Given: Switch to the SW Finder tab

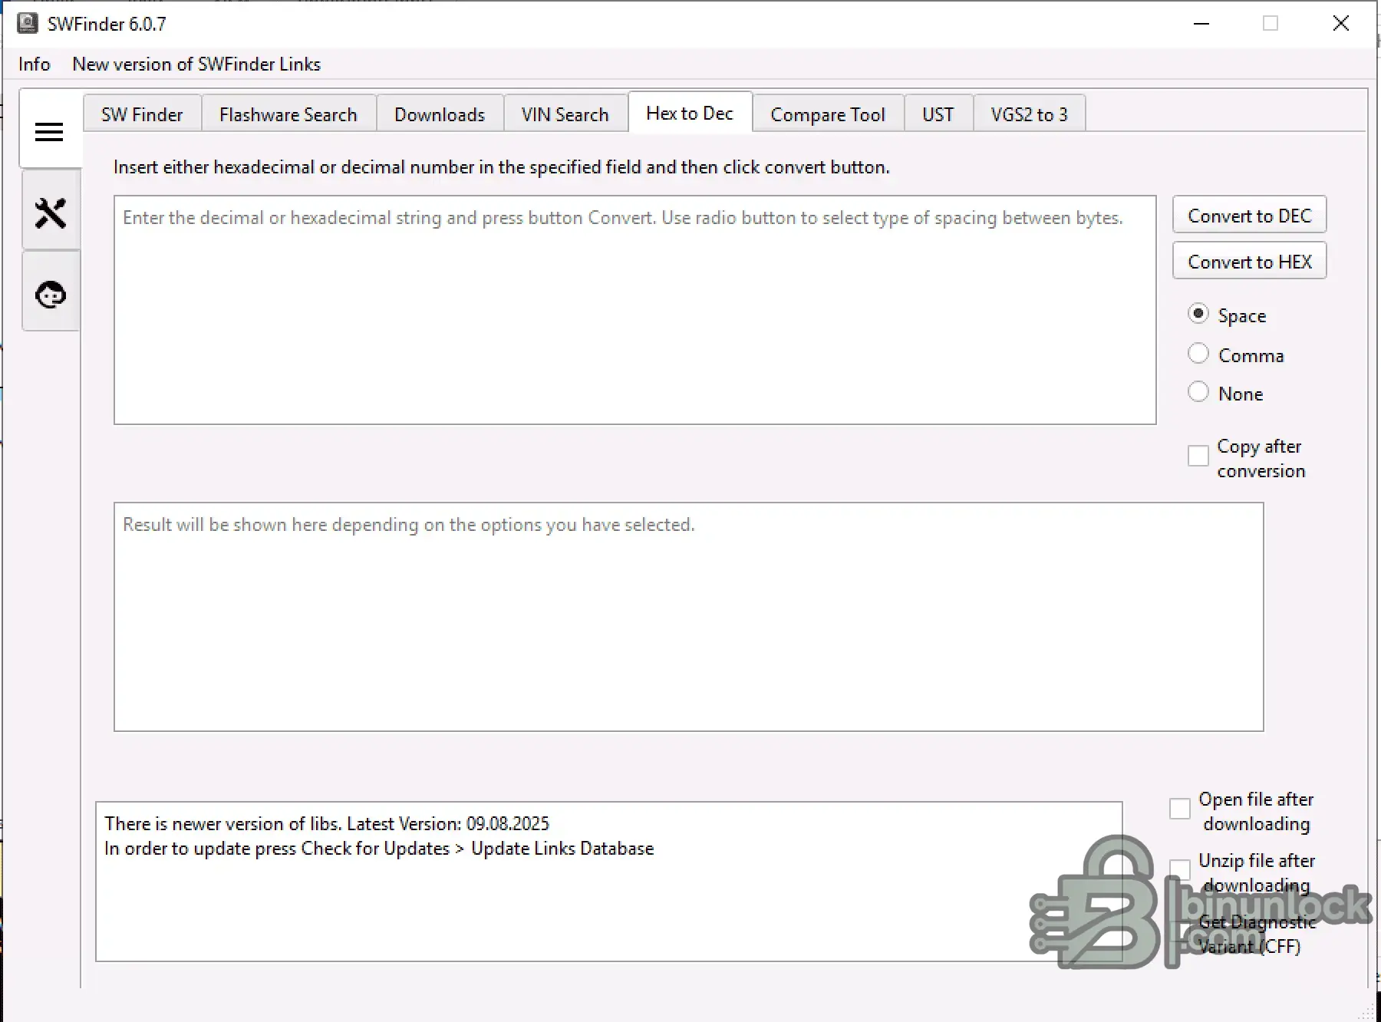Looking at the screenshot, I should pyautogui.click(x=142, y=114).
